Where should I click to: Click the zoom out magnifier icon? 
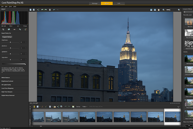click(x=163, y=10)
